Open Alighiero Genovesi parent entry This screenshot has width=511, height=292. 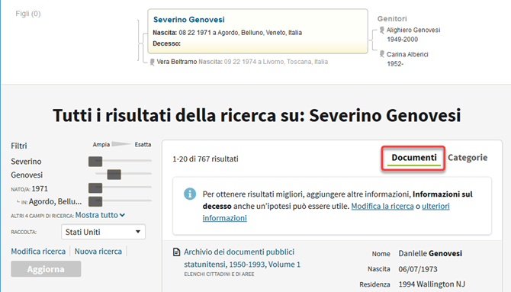tap(413, 30)
